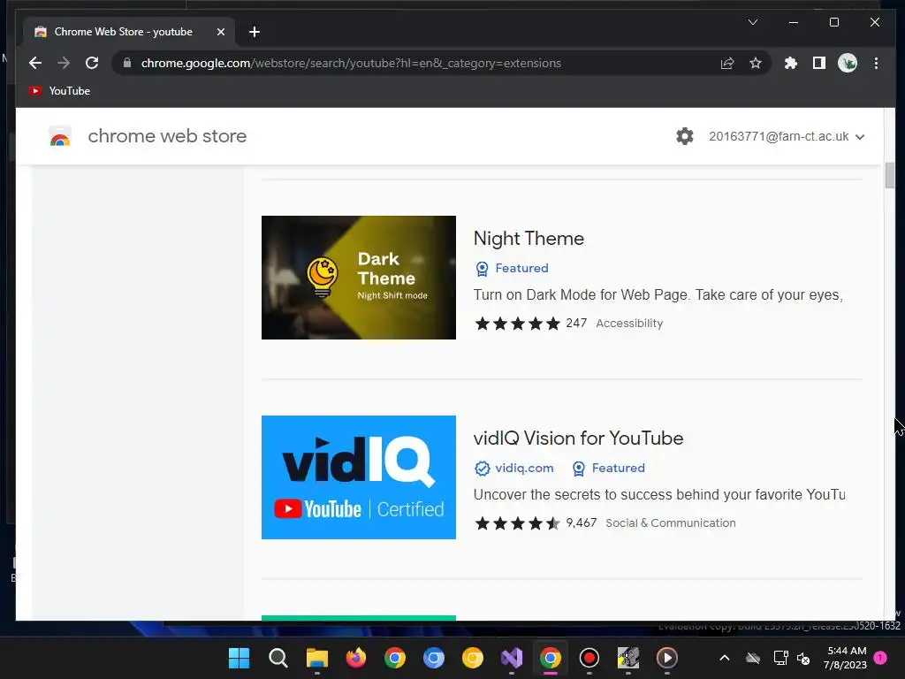Click the Chrome Web Store logo

click(60, 136)
